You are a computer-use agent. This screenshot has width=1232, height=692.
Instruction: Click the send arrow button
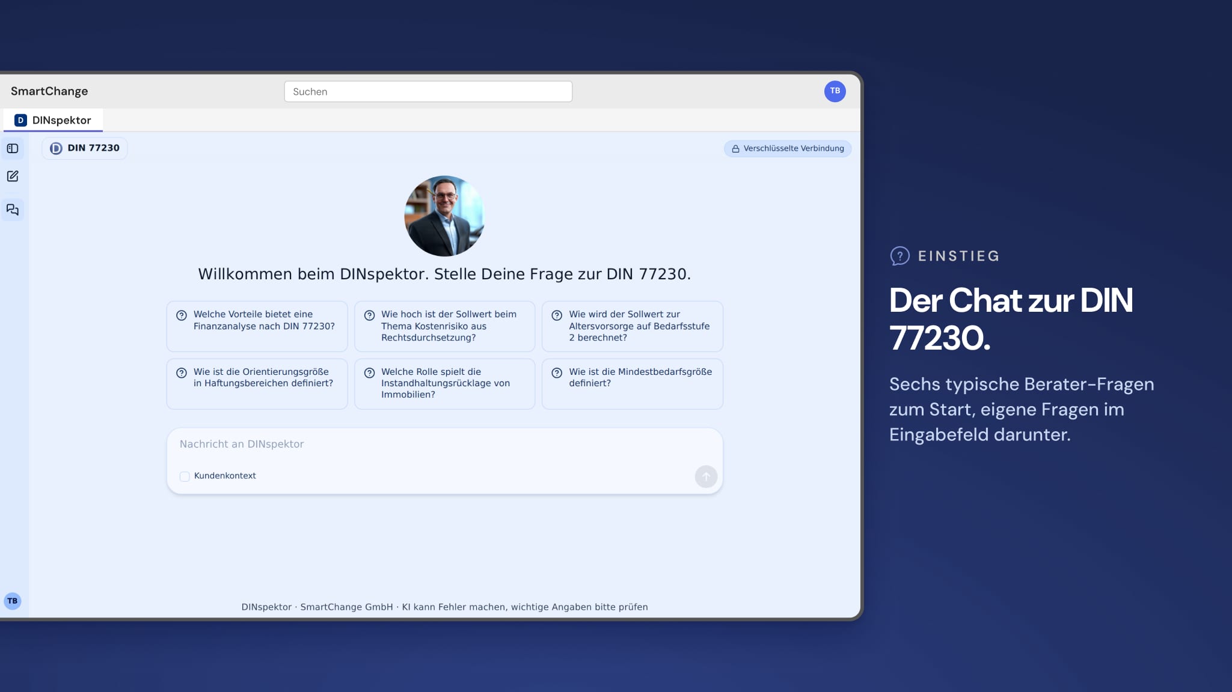pyautogui.click(x=706, y=476)
